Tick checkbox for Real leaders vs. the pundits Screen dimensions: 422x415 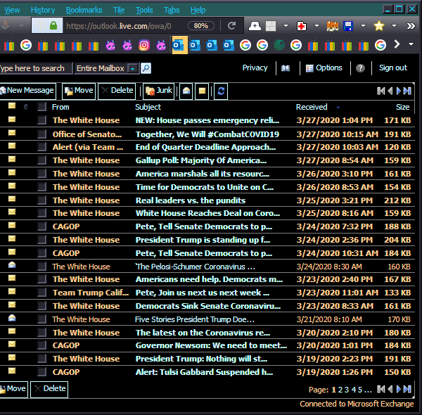tap(41, 200)
